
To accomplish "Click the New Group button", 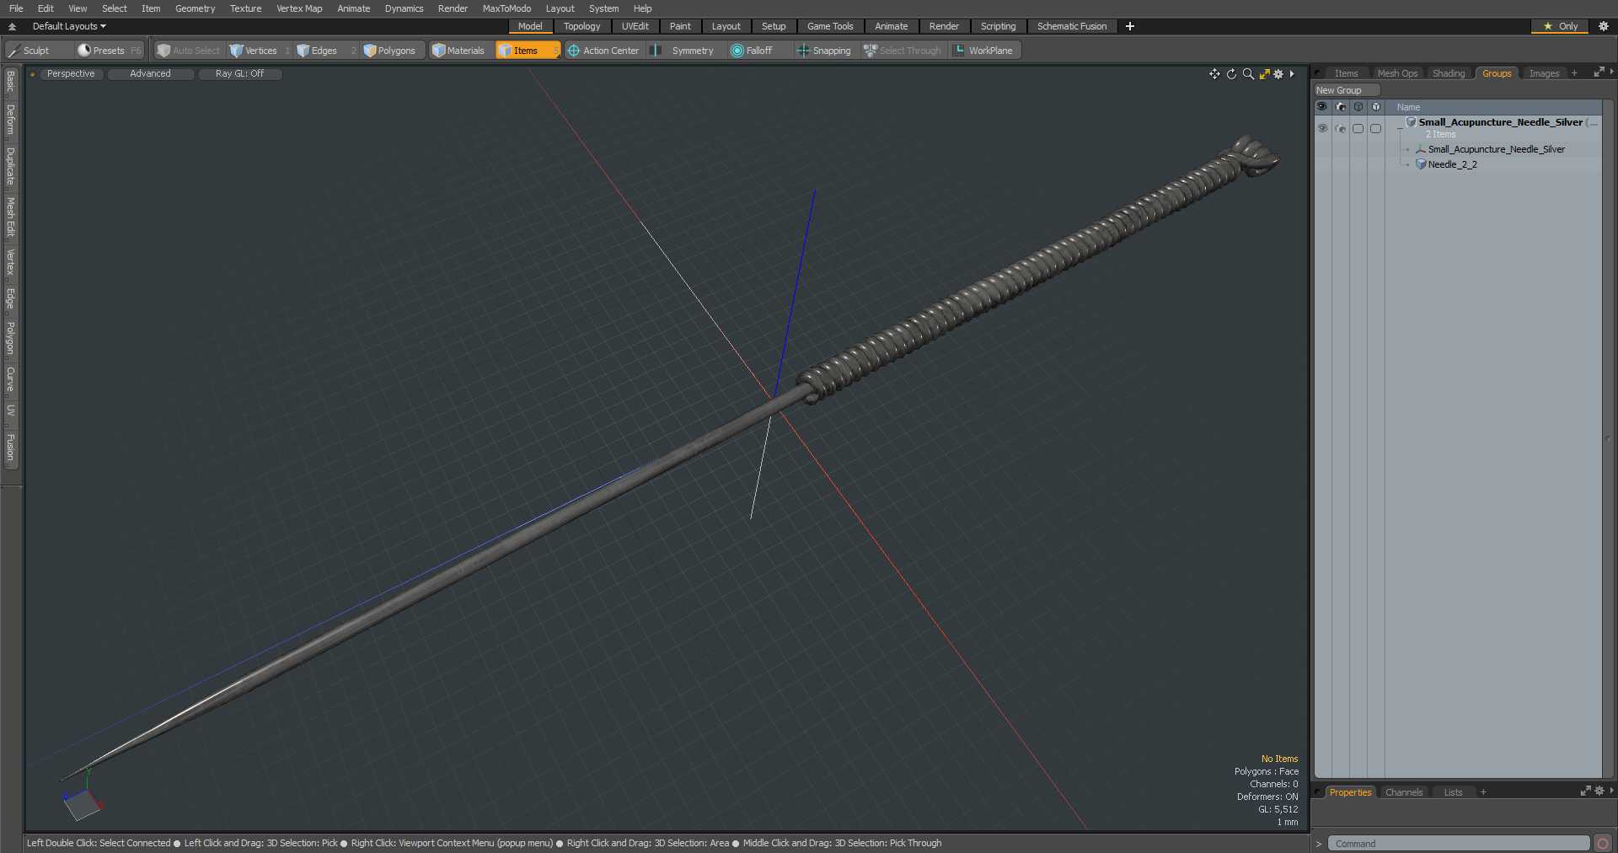I will coord(1346,90).
